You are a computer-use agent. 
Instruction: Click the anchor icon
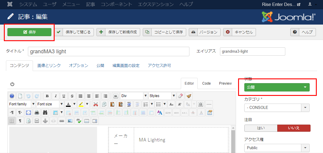[45, 121]
